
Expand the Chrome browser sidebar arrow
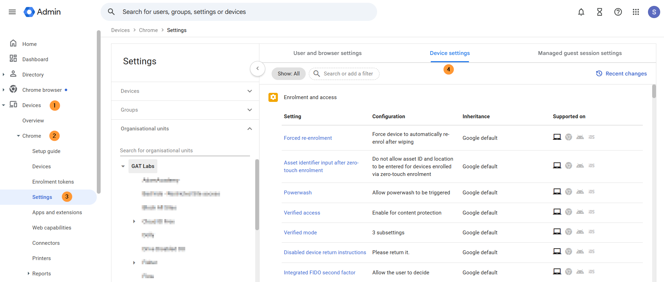[x=3, y=90]
